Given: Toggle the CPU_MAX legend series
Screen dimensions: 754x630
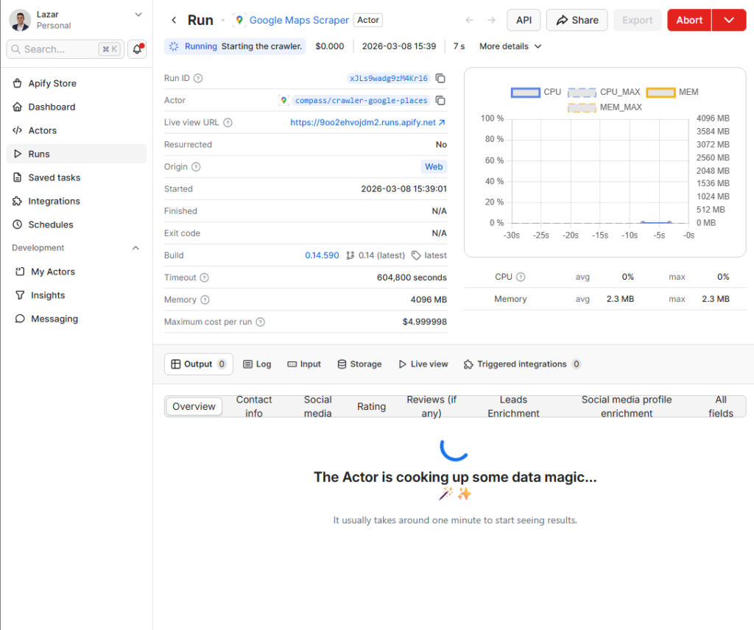Looking at the screenshot, I should [x=604, y=92].
